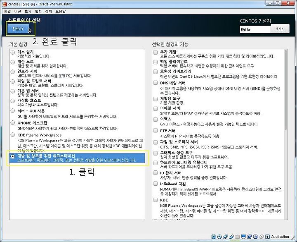Click the 완료(D) done button

18,29
